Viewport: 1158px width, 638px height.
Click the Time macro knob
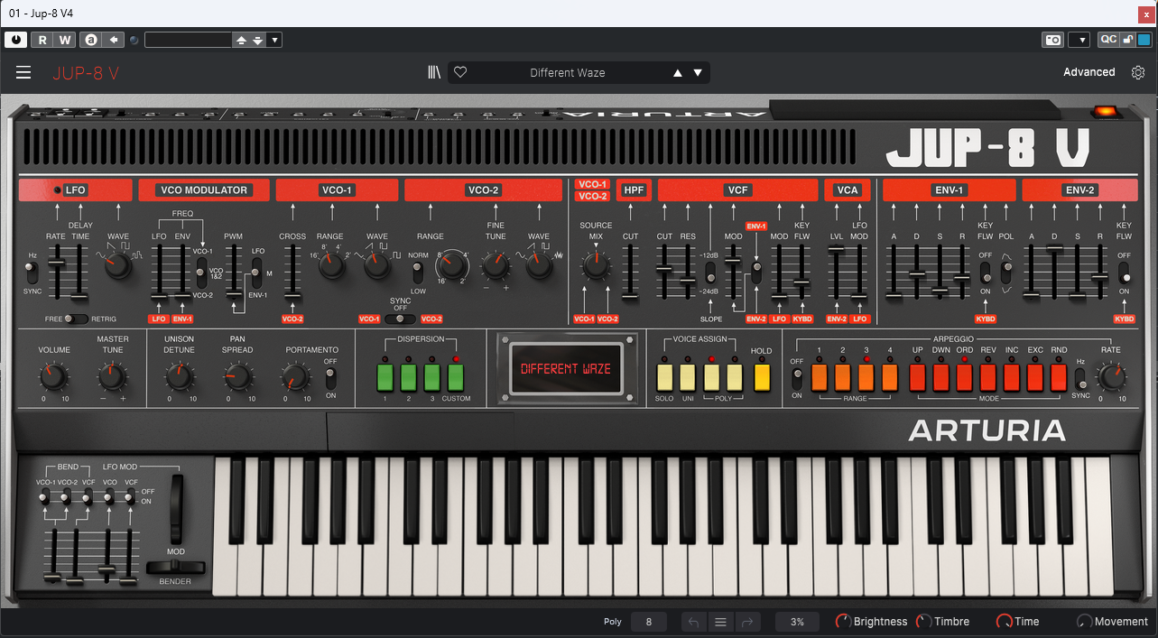1004,622
